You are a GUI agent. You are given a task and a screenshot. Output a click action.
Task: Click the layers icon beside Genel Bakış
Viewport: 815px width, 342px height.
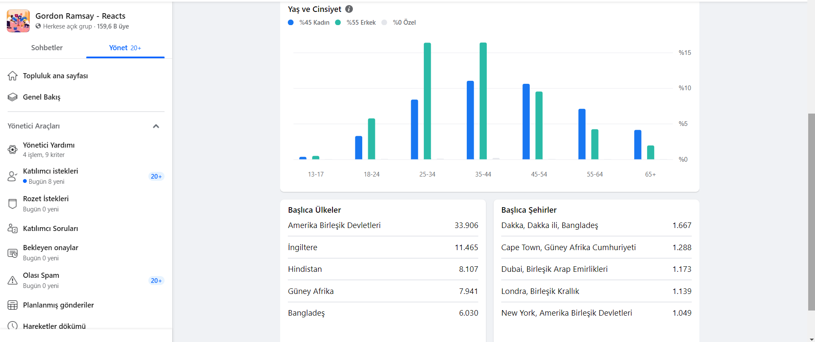click(13, 97)
